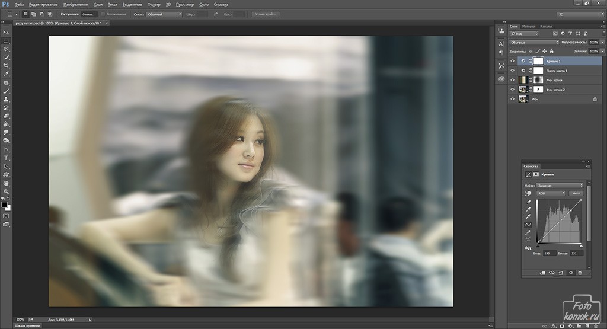Image resolution: width=607 pixels, height=329 pixels.
Task: Click the black point slider under curve
Action: (538, 245)
